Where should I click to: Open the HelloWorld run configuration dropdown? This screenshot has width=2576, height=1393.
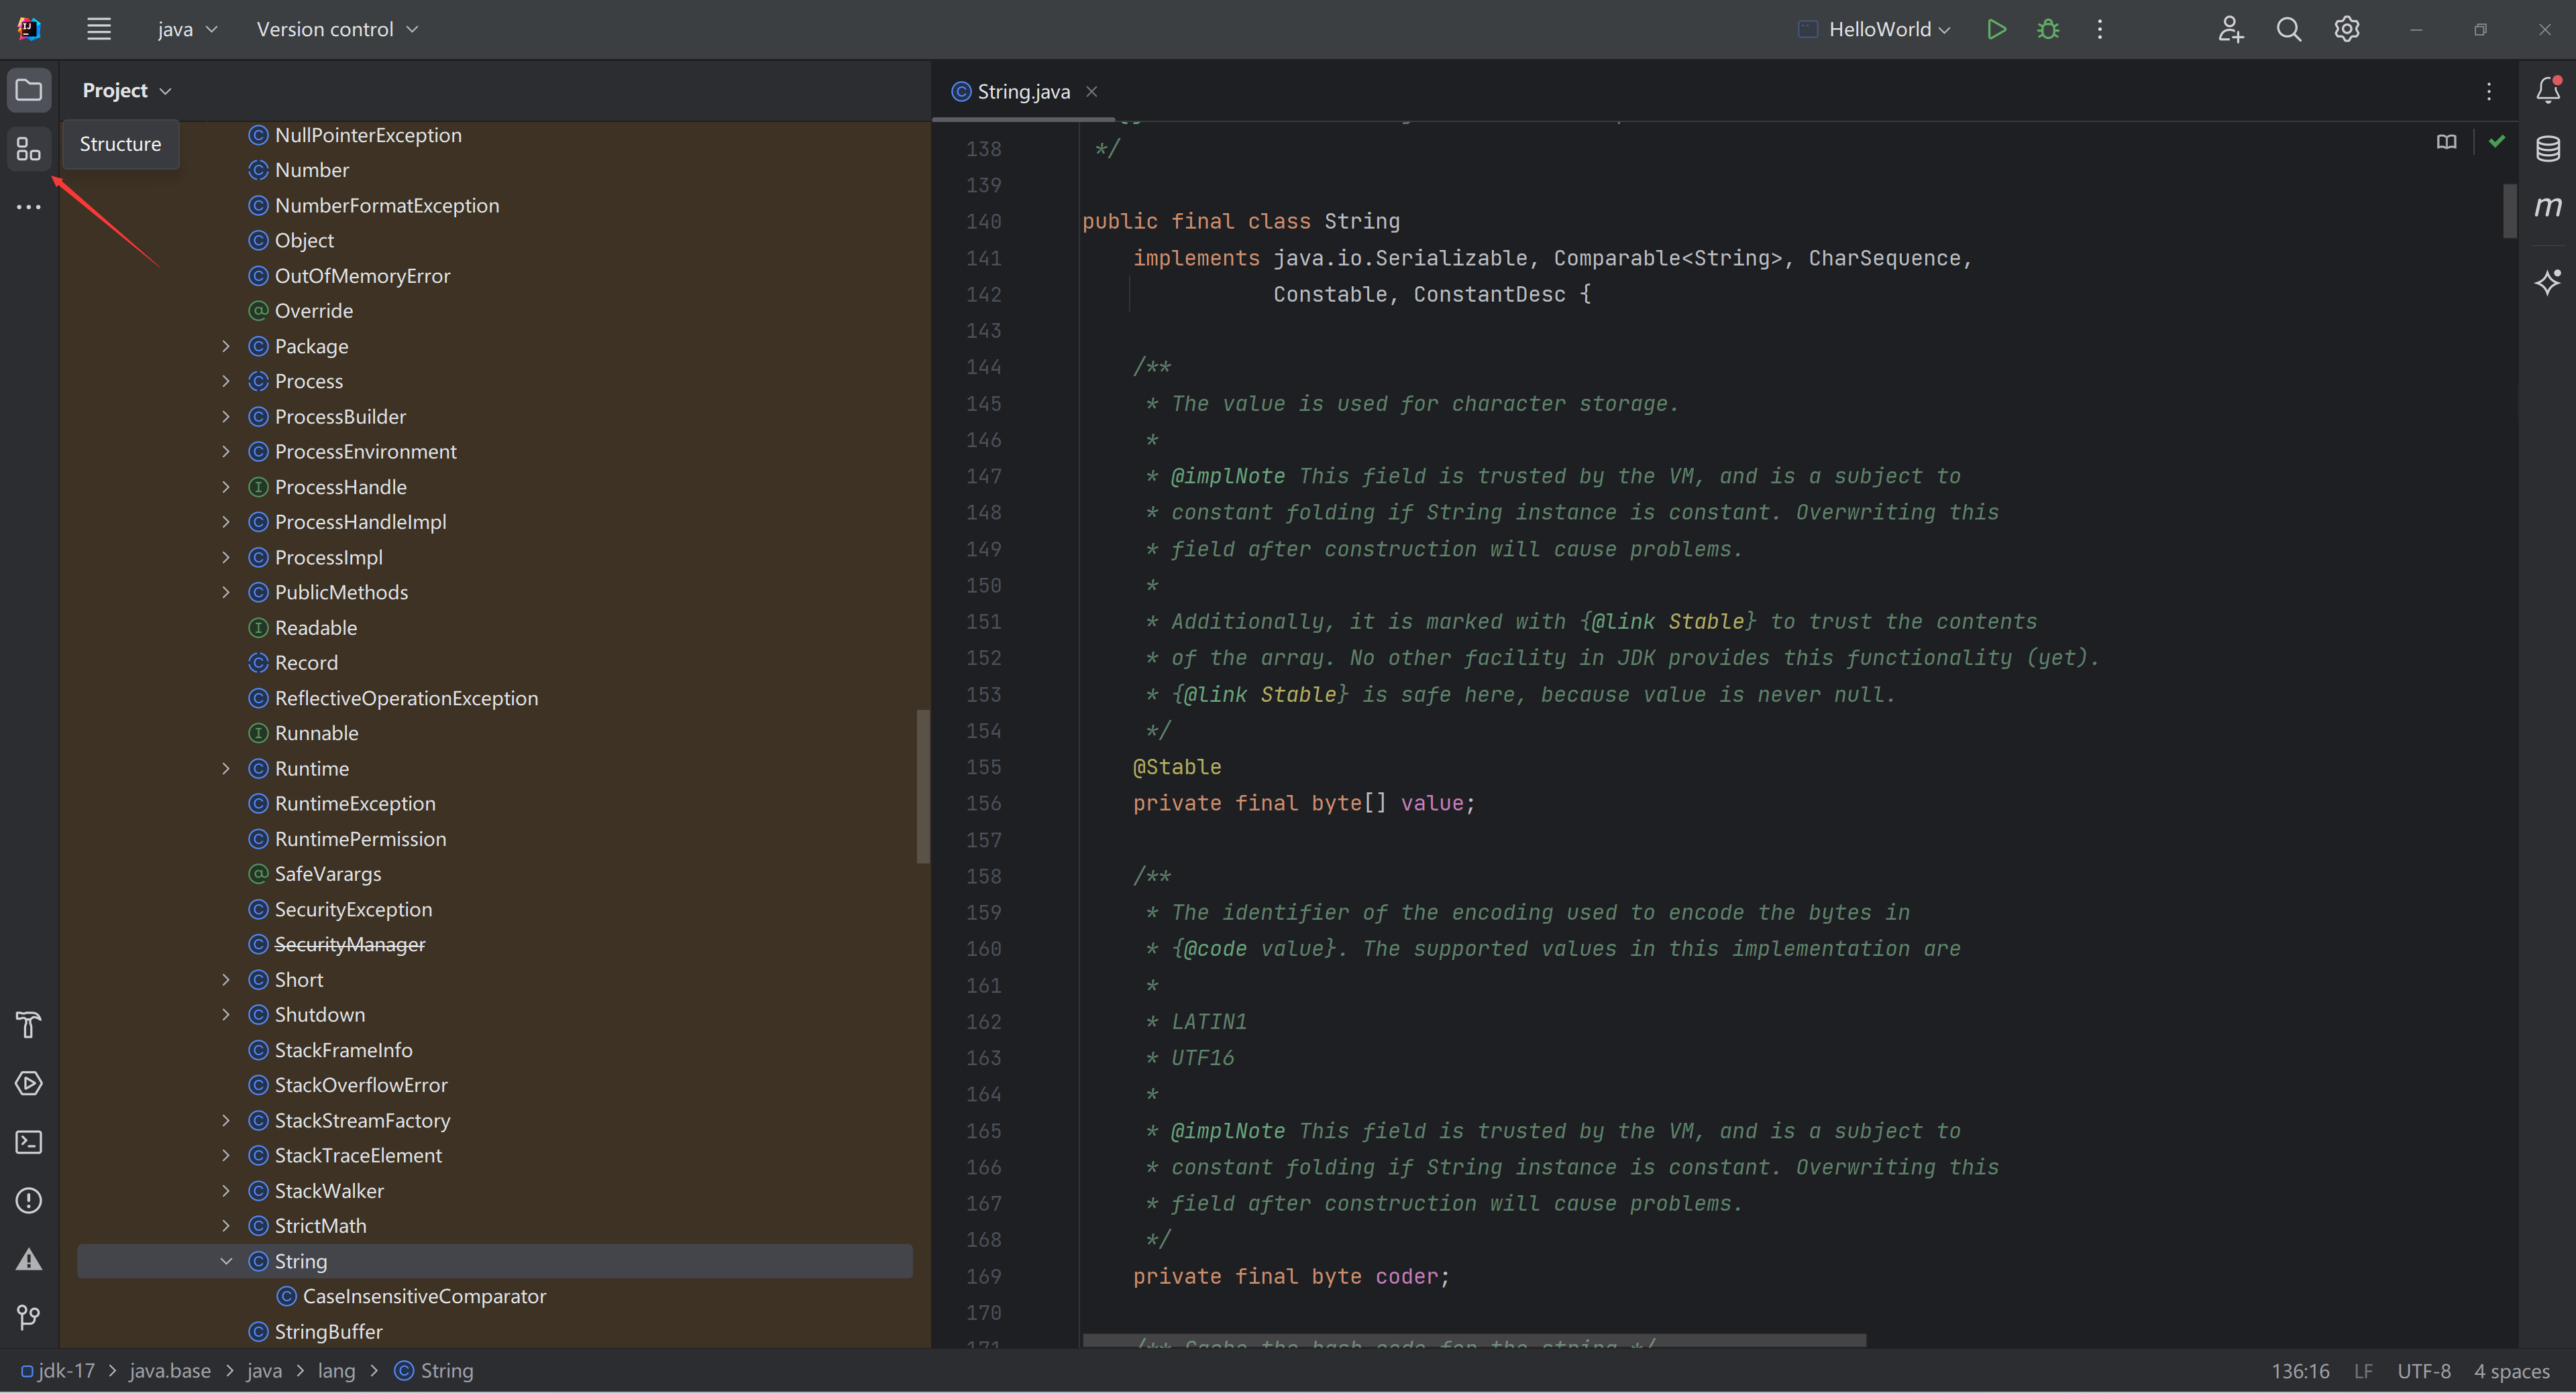[1874, 29]
